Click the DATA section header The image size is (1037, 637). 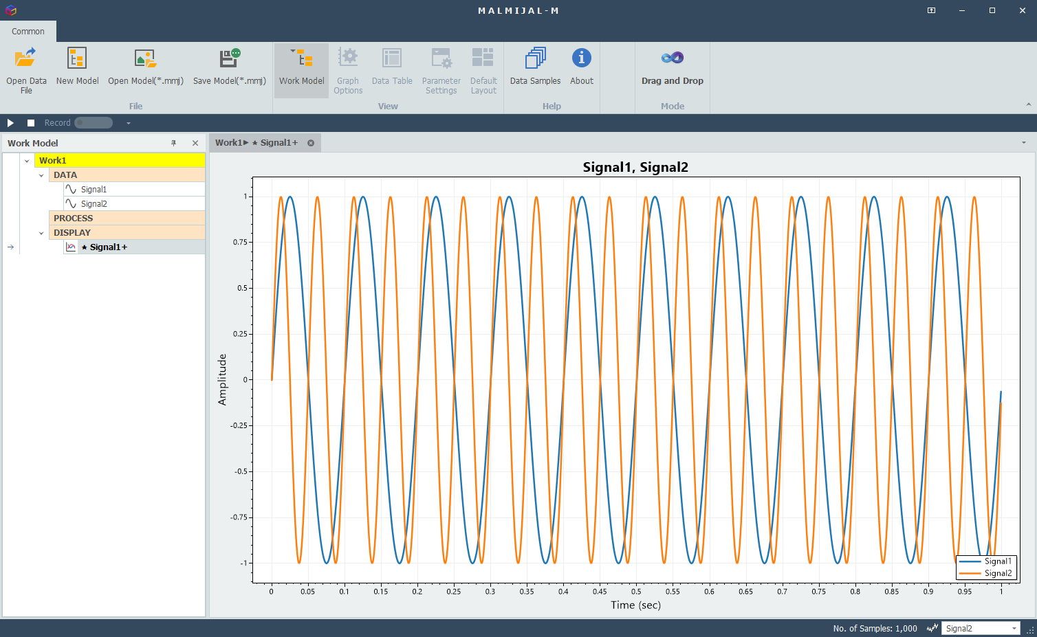coord(127,175)
